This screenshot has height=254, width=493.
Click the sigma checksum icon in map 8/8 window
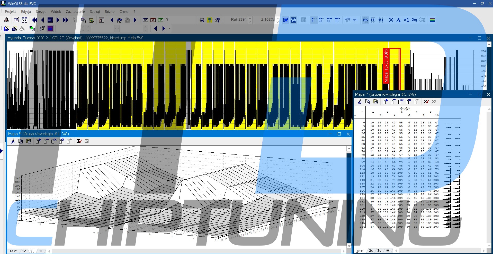click(426, 102)
